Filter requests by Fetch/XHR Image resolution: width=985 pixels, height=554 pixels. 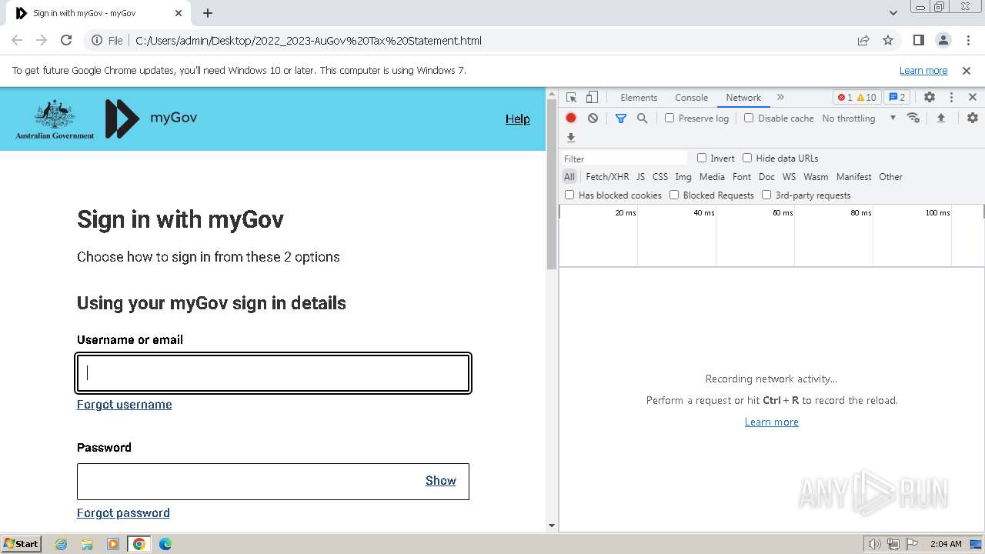click(607, 177)
